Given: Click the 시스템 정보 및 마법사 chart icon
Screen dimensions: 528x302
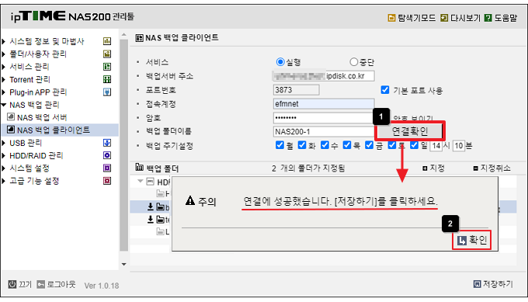Looking at the screenshot, I should (x=107, y=41).
